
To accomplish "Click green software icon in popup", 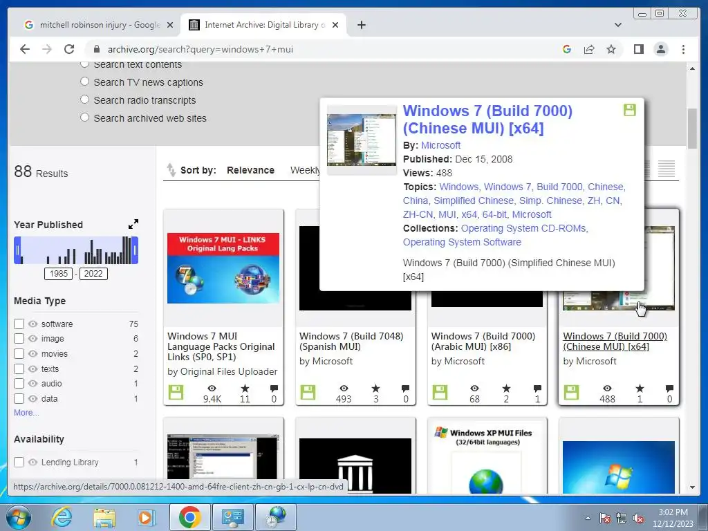I will click(630, 110).
